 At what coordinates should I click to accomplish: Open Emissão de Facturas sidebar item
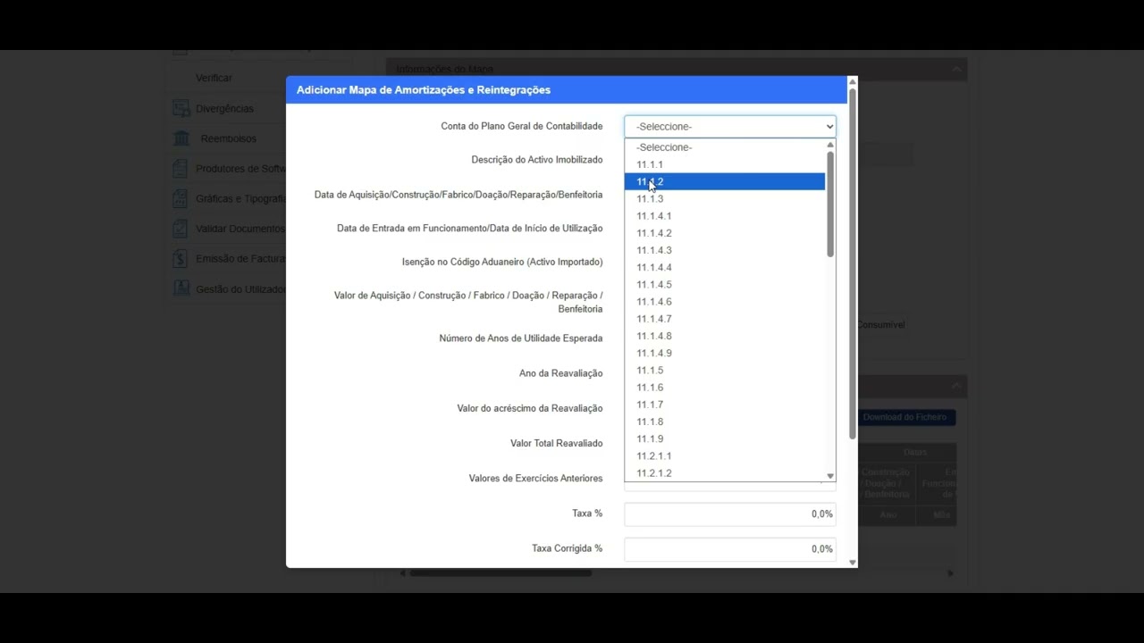pyautogui.click(x=240, y=259)
